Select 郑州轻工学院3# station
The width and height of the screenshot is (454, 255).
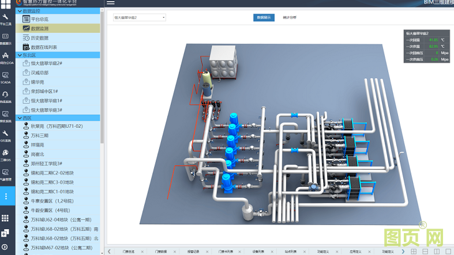[x=46, y=163]
